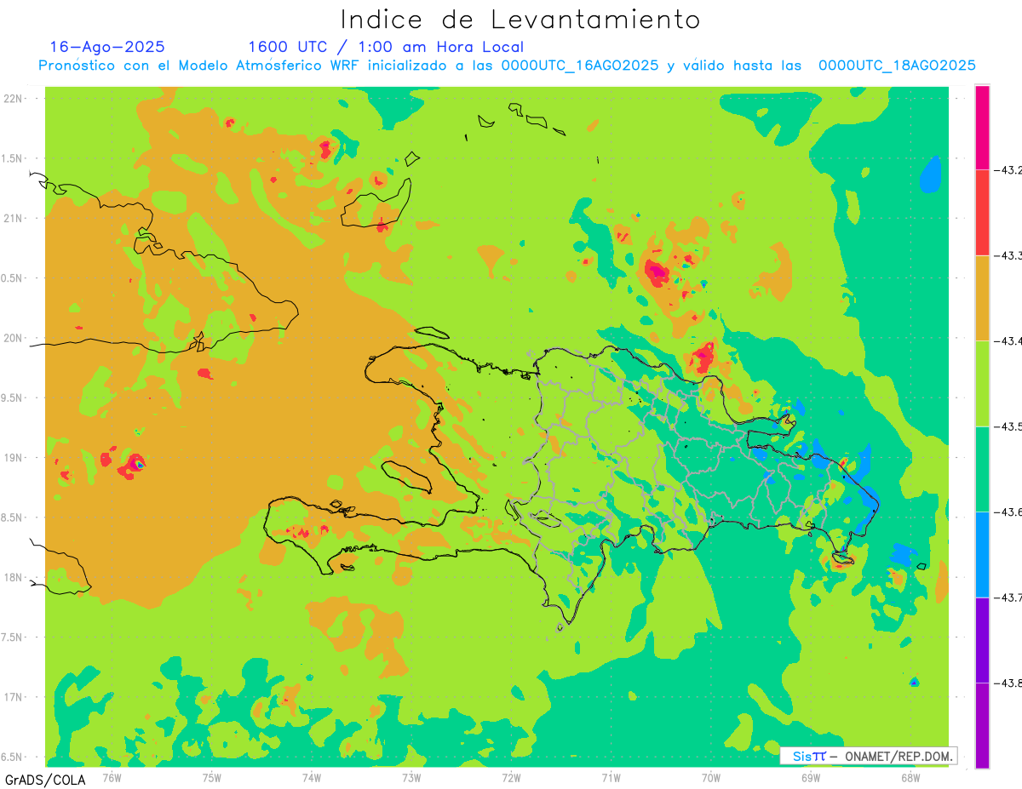Click the legend value "-43.8"
Image resolution: width=1022 pixels, height=789 pixels.
pyautogui.click(x=1007, y=683)
